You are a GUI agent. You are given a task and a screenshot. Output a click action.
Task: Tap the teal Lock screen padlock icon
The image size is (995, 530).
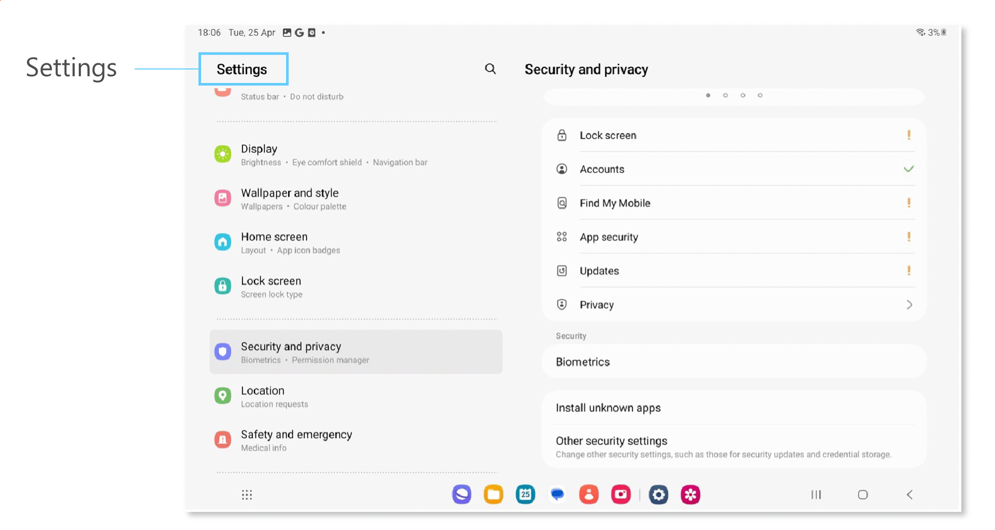(223, 286)
